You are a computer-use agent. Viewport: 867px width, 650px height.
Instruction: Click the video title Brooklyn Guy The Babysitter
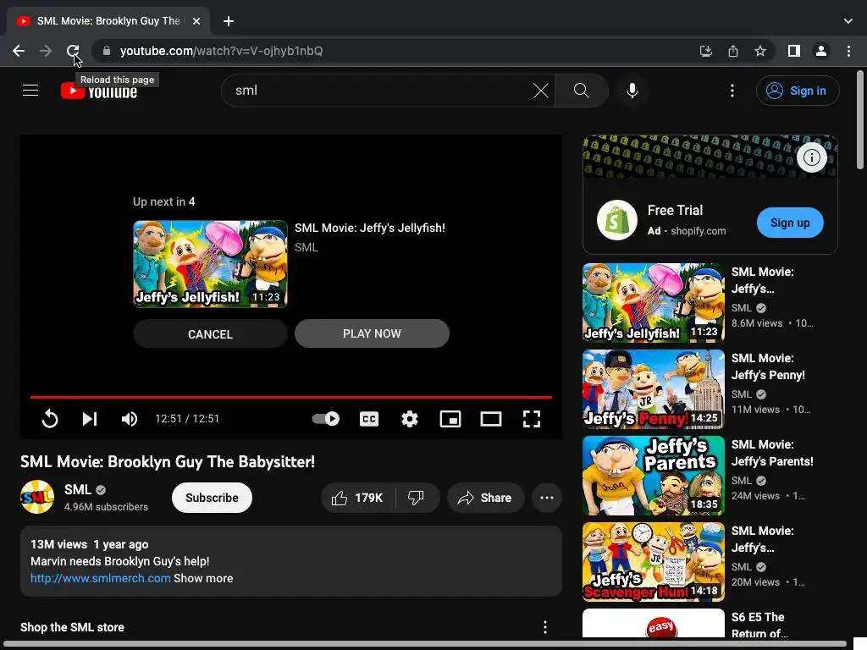pos(168,461)
